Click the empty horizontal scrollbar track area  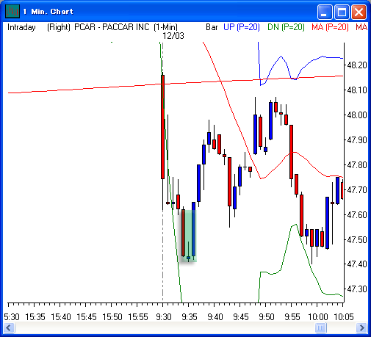pyautogui.click(x=165, y=327)
